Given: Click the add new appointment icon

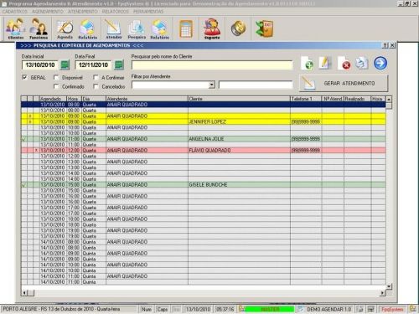Looking at the screenshot, I should [x=308, y=63].
